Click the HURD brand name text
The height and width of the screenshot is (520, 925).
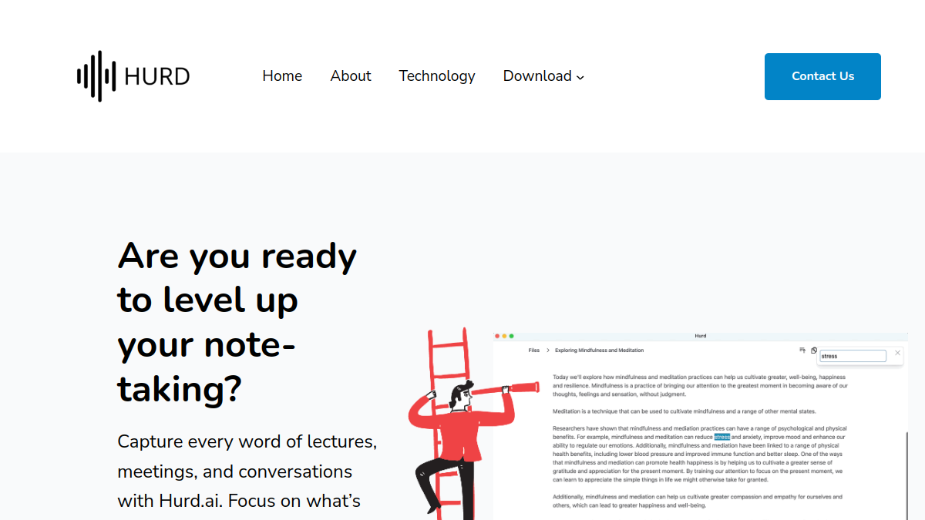[x=157, y=76]
